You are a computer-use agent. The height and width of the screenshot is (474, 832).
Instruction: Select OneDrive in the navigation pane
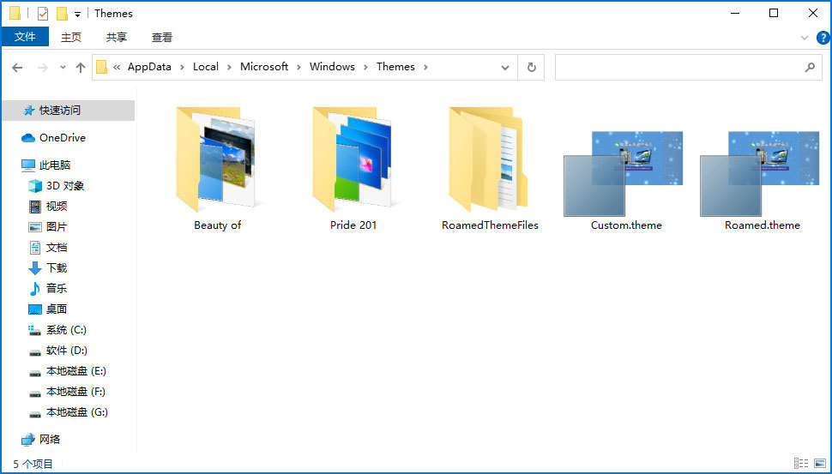click(x=62, y=137)
